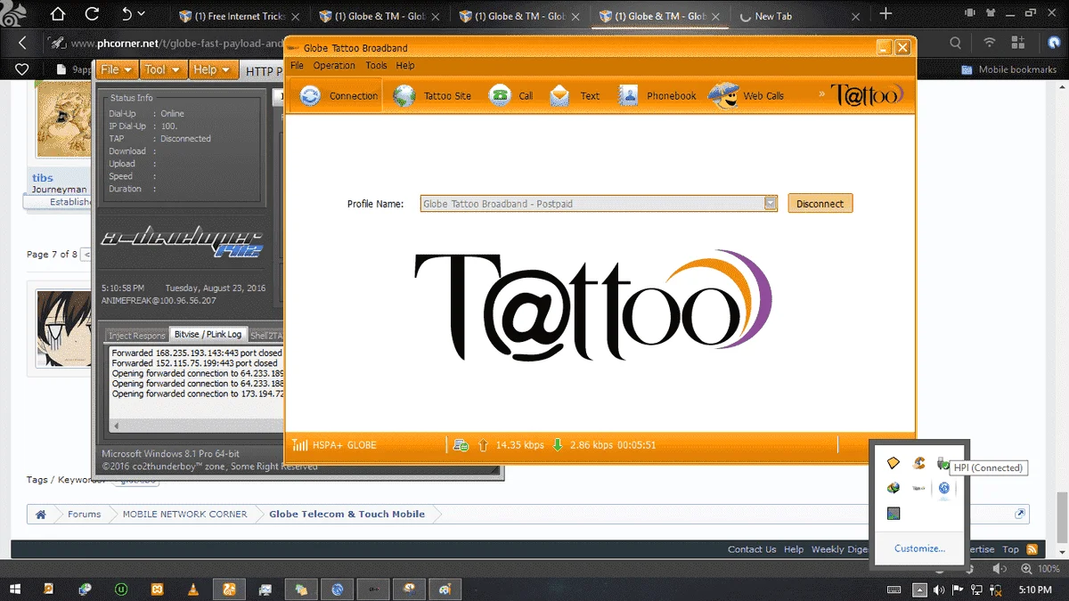Click the network status icon in Tattoo status bar

click(461, 444)
